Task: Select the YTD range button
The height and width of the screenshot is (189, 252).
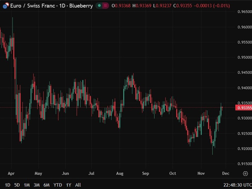Action: (x=58, y=185)
